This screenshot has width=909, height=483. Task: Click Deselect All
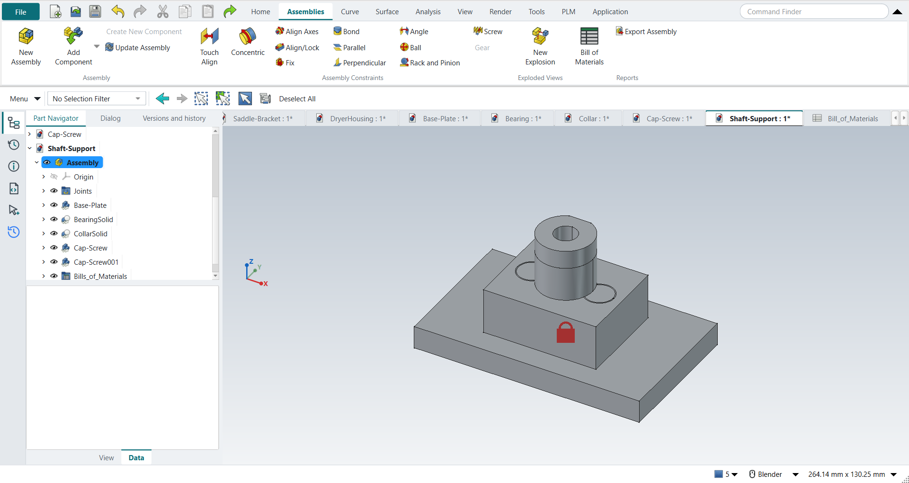coord(297,98)
